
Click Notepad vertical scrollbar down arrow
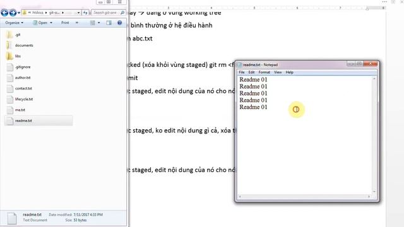pyautogui.click(x=374, y=192)
